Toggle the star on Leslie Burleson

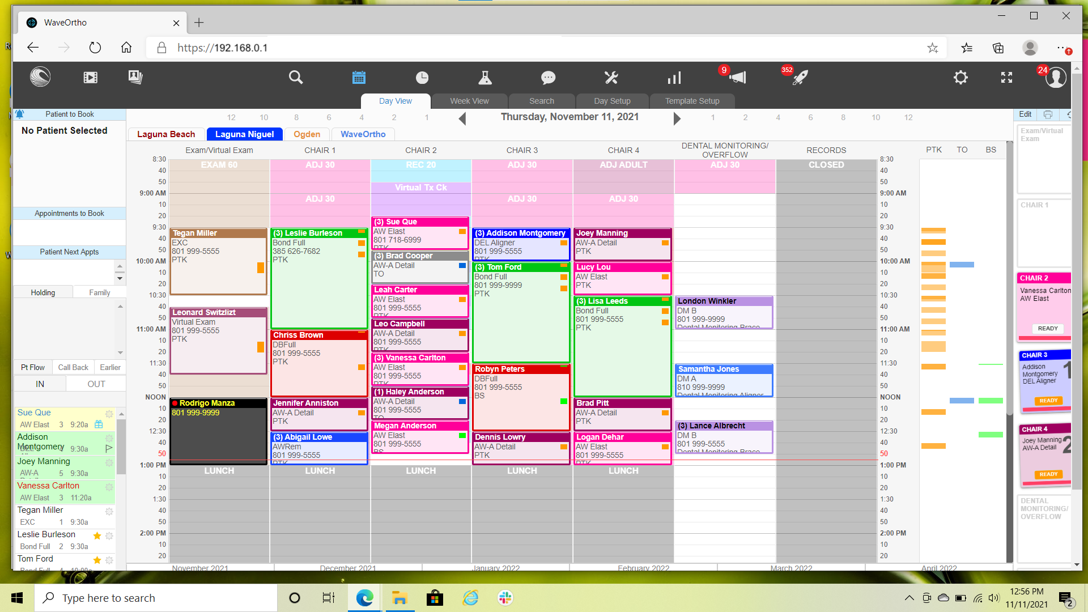(97, 535)
